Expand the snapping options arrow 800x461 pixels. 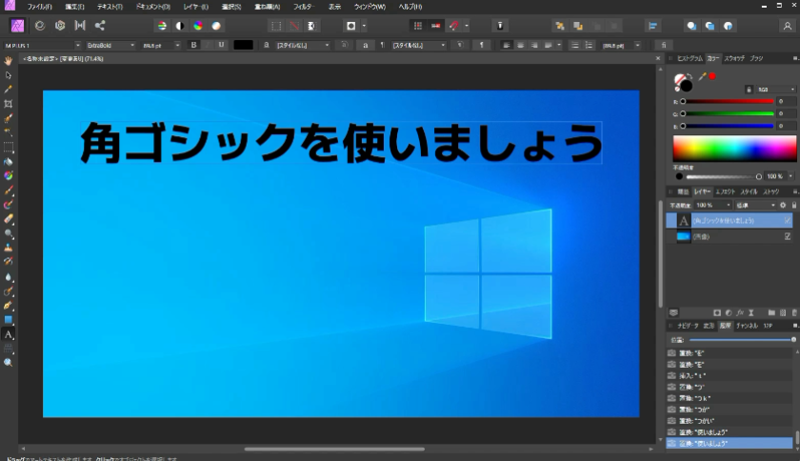[467, 26]
